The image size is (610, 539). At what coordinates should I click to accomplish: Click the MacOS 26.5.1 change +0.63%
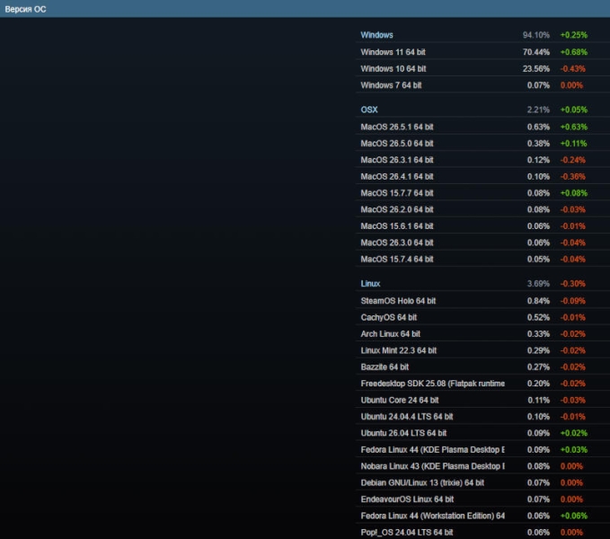(x=574, y=127)
